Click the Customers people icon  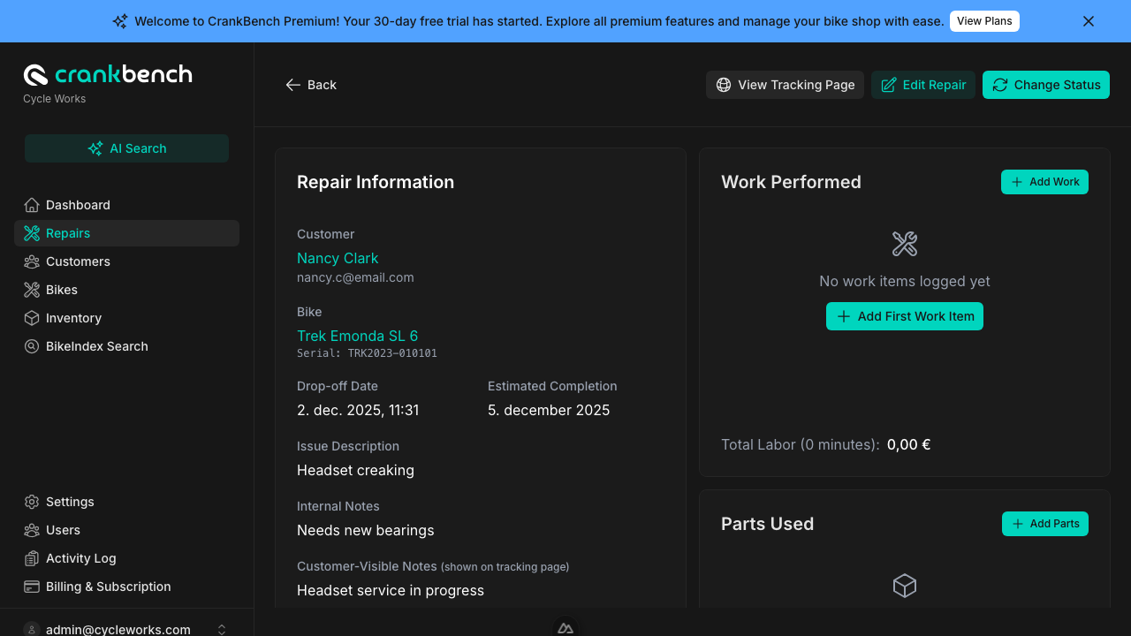point(32,261)
